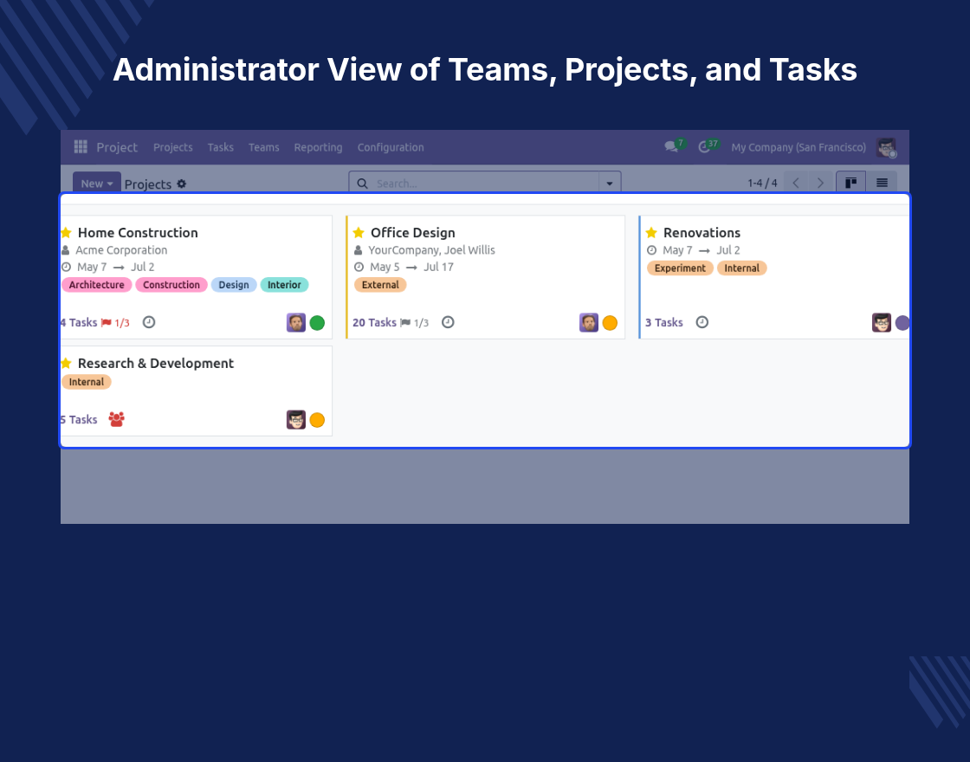
Task: Click the orange status circle on Office Design
Action: pos(610,323)
